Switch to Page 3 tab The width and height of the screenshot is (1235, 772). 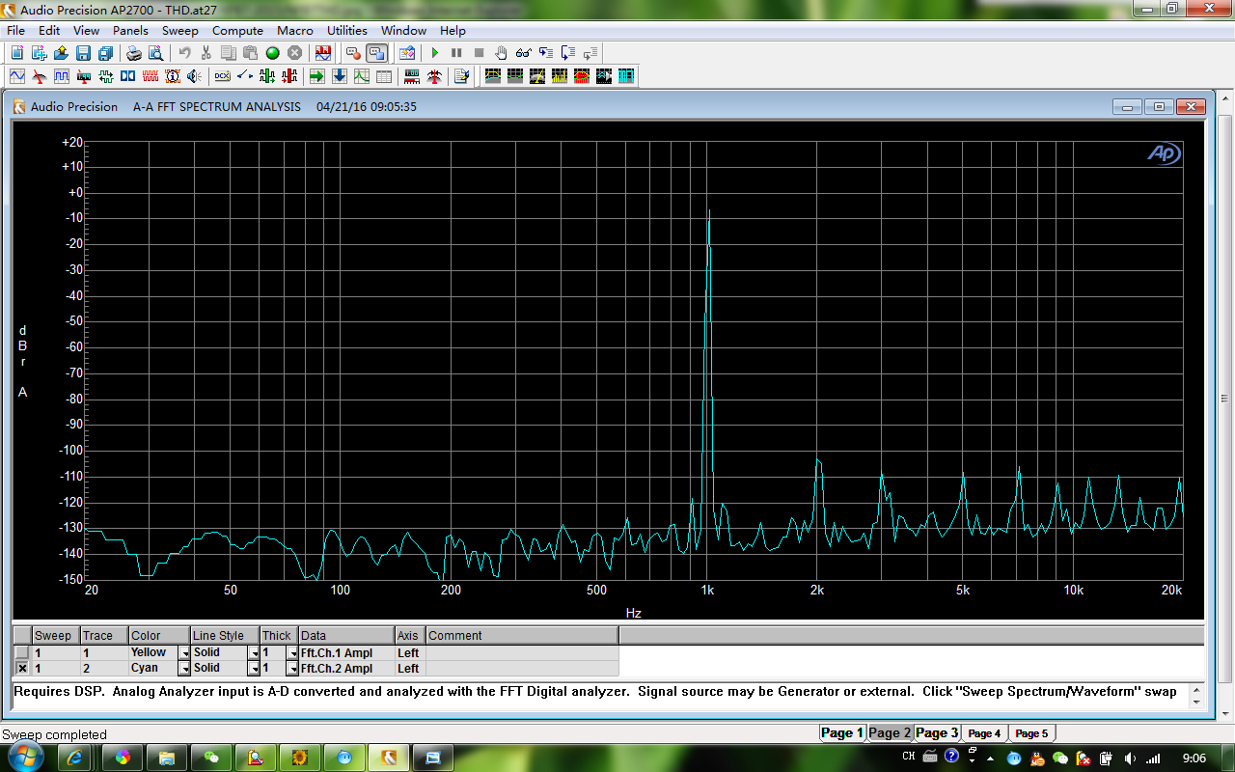point(936,733)
